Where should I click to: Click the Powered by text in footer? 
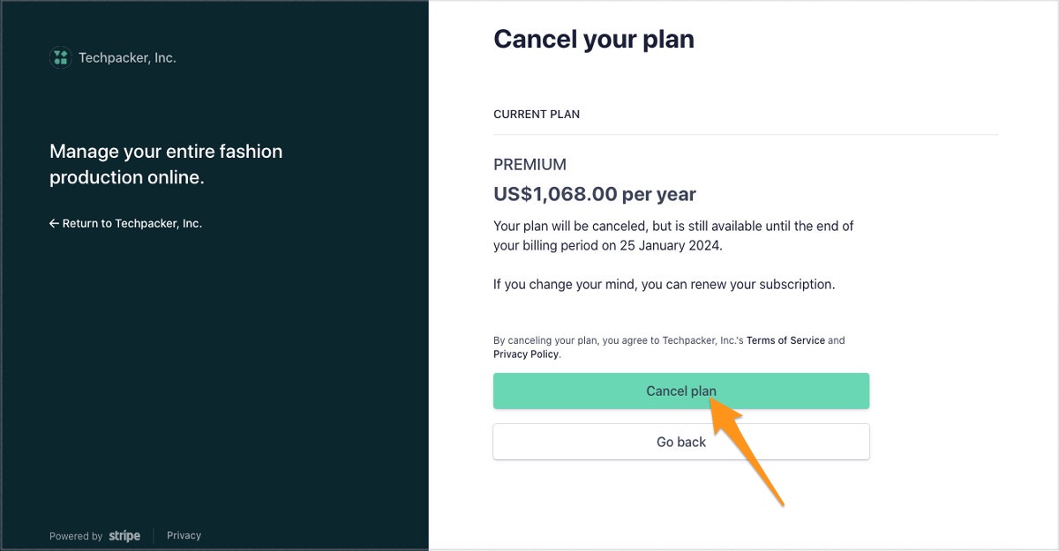[x=76, y=536]
